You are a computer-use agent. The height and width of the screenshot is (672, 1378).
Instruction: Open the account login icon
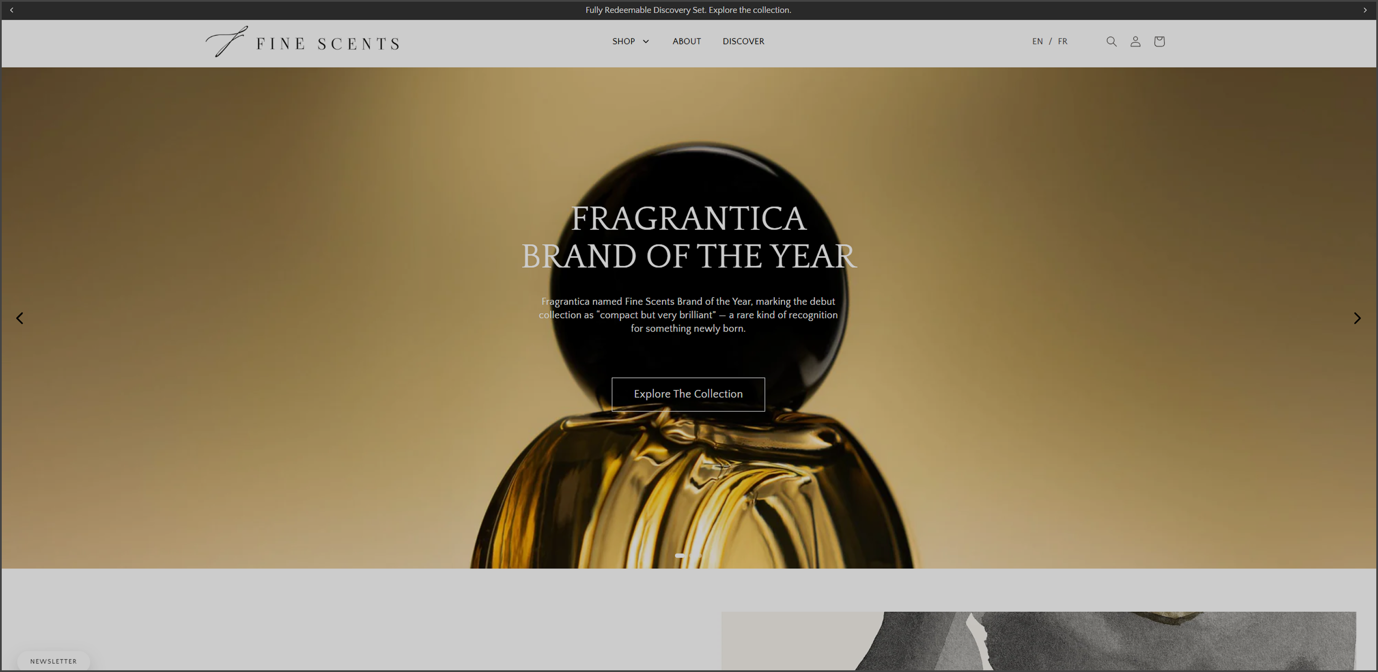click(x=1135, y=41)
